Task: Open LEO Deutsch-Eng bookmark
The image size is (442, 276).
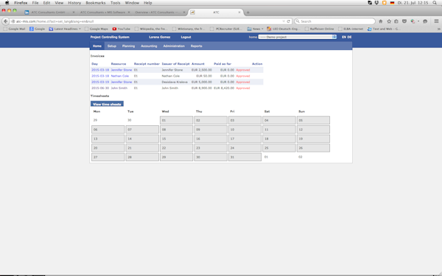Action: 284,29
